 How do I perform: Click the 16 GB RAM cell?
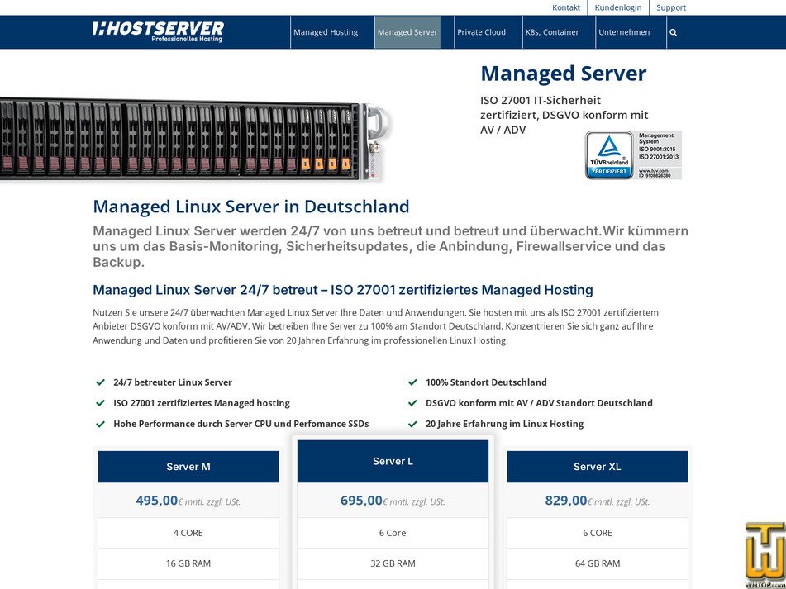(x=188, y=563)
